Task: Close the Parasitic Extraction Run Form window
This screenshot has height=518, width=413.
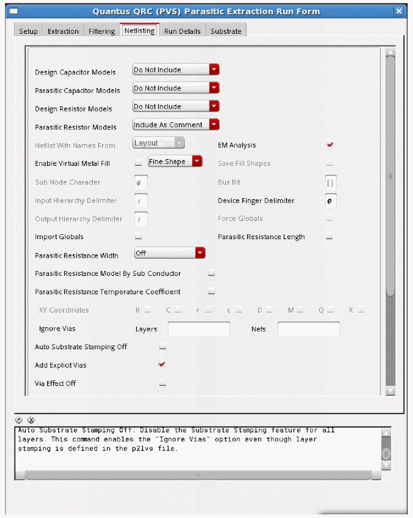Action: (399, 11)
